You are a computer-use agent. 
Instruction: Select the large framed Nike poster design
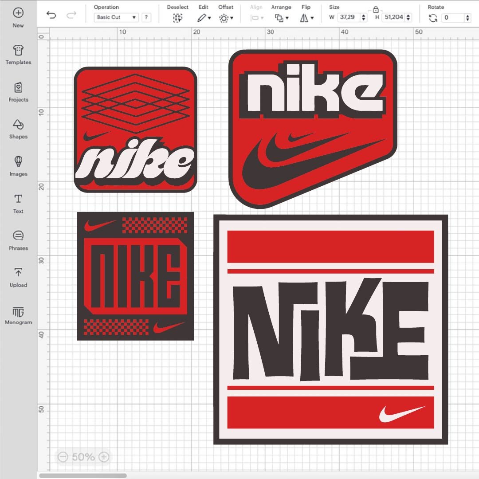pyautogui.click(x=330, y=329)
